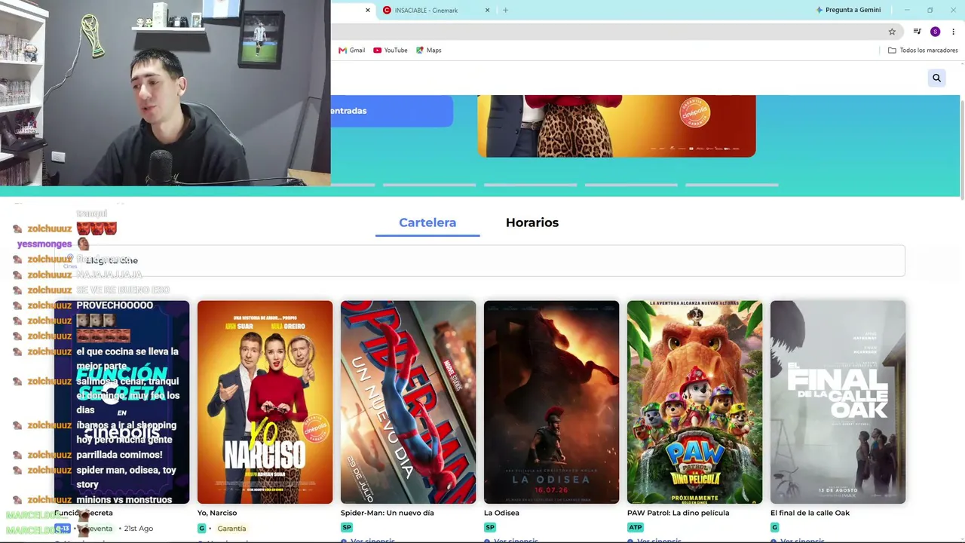Click G rating badge under calle Oak
The height and width of the screenshot is (543, 965).
point(774,527)
